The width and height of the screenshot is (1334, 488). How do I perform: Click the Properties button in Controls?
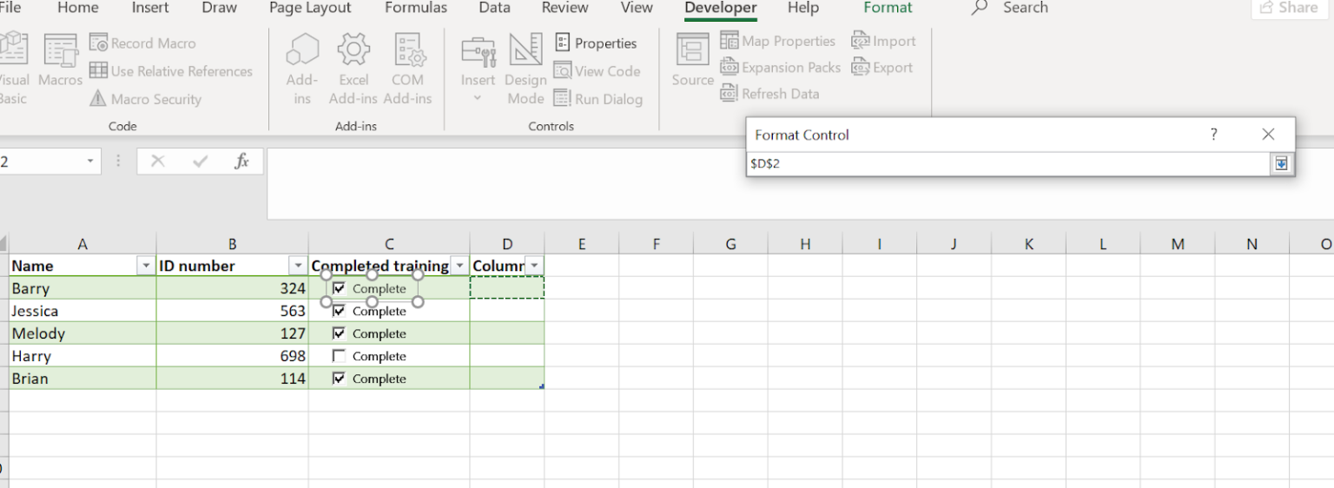click(596, 43)
